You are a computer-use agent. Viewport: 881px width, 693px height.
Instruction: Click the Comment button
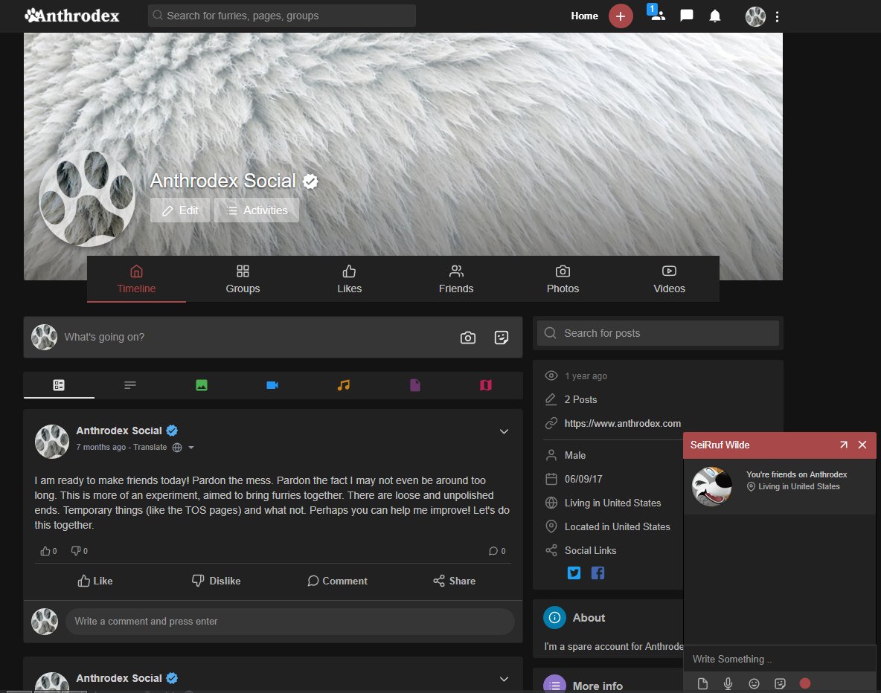(x=337, y=581)
